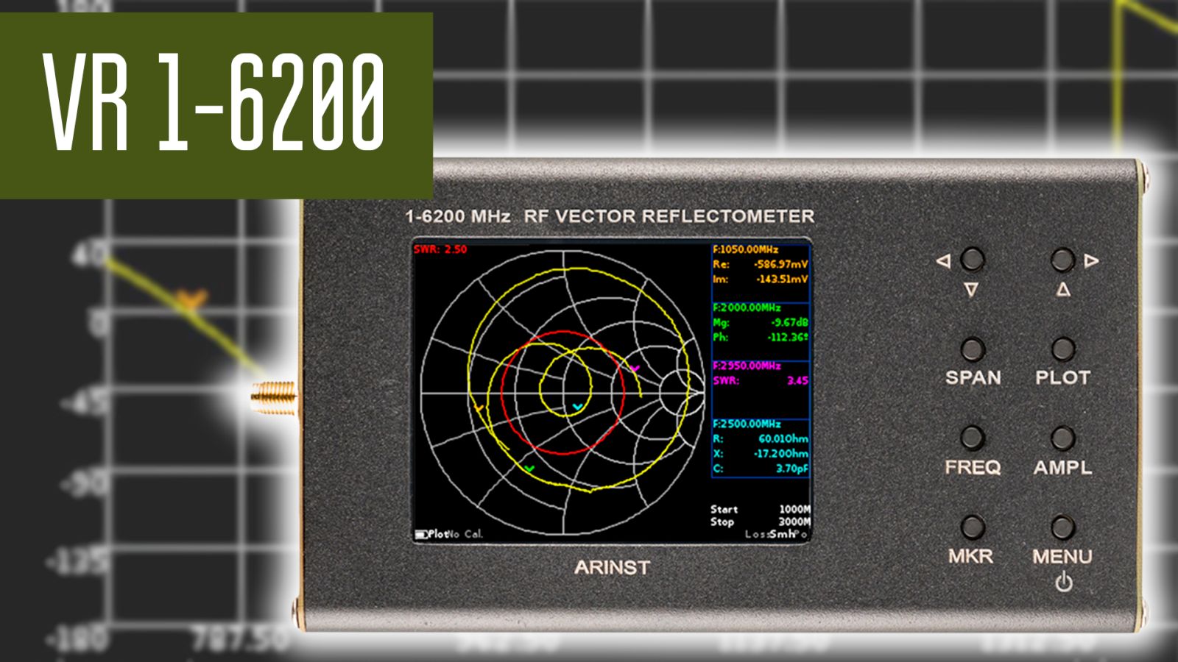Click the magenta SWR value '3.45'

coord(797,380)
